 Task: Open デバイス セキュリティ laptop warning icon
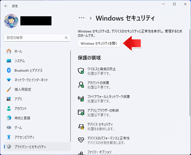[81, 127]
